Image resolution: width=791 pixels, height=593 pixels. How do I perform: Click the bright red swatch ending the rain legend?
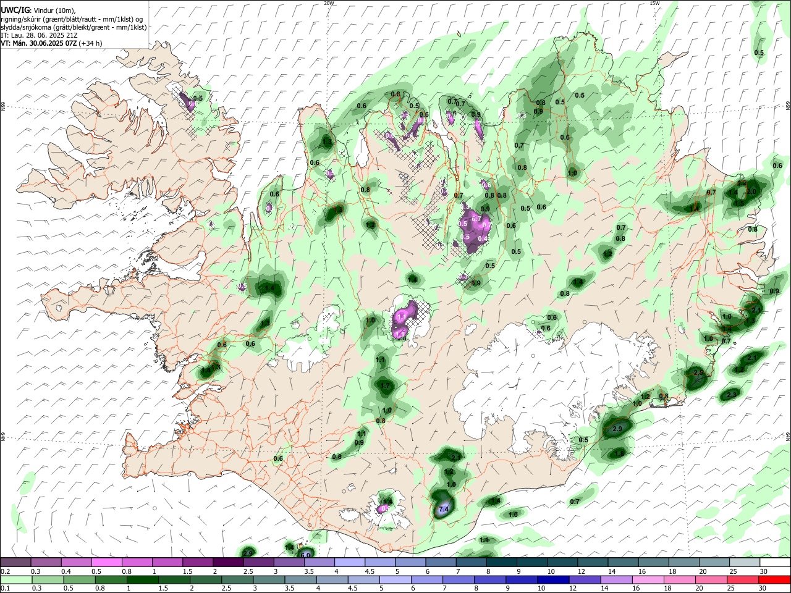tap(774, 579)
